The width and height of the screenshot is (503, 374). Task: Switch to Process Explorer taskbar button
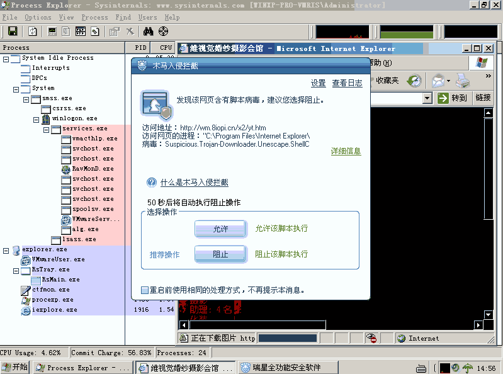(82, 368)
